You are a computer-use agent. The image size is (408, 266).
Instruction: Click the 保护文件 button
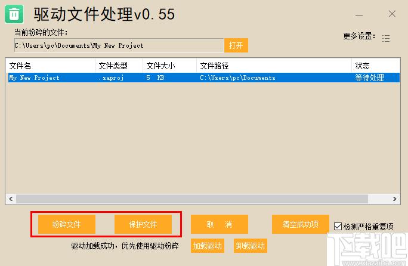pyautogui.click(x=143, y=224)
